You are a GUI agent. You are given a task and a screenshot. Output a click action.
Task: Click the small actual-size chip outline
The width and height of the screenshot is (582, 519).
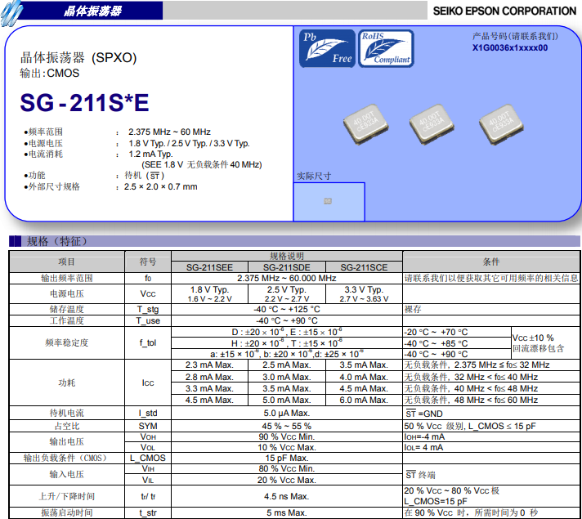coord(329,200)
